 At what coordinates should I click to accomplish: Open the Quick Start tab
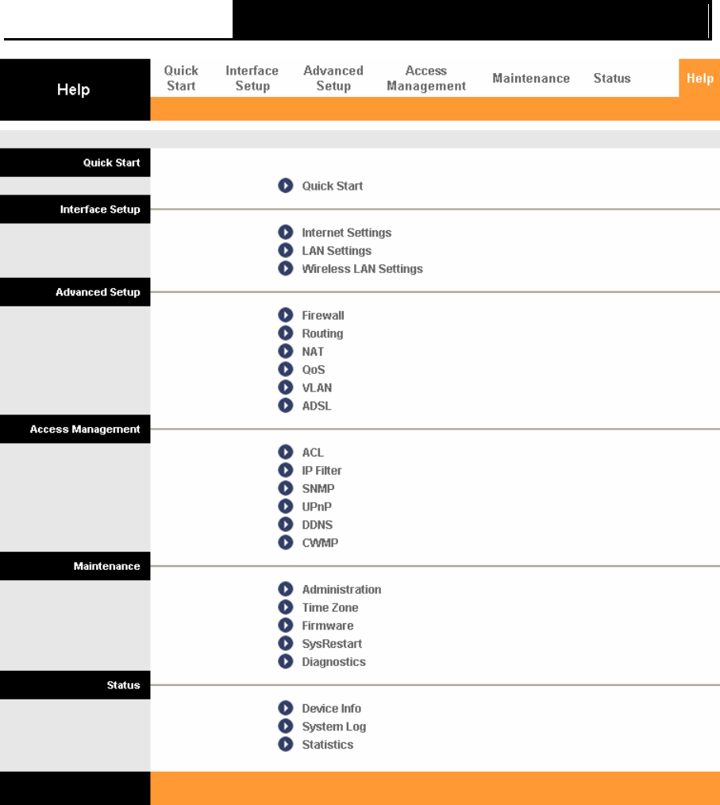click(181, 78)
